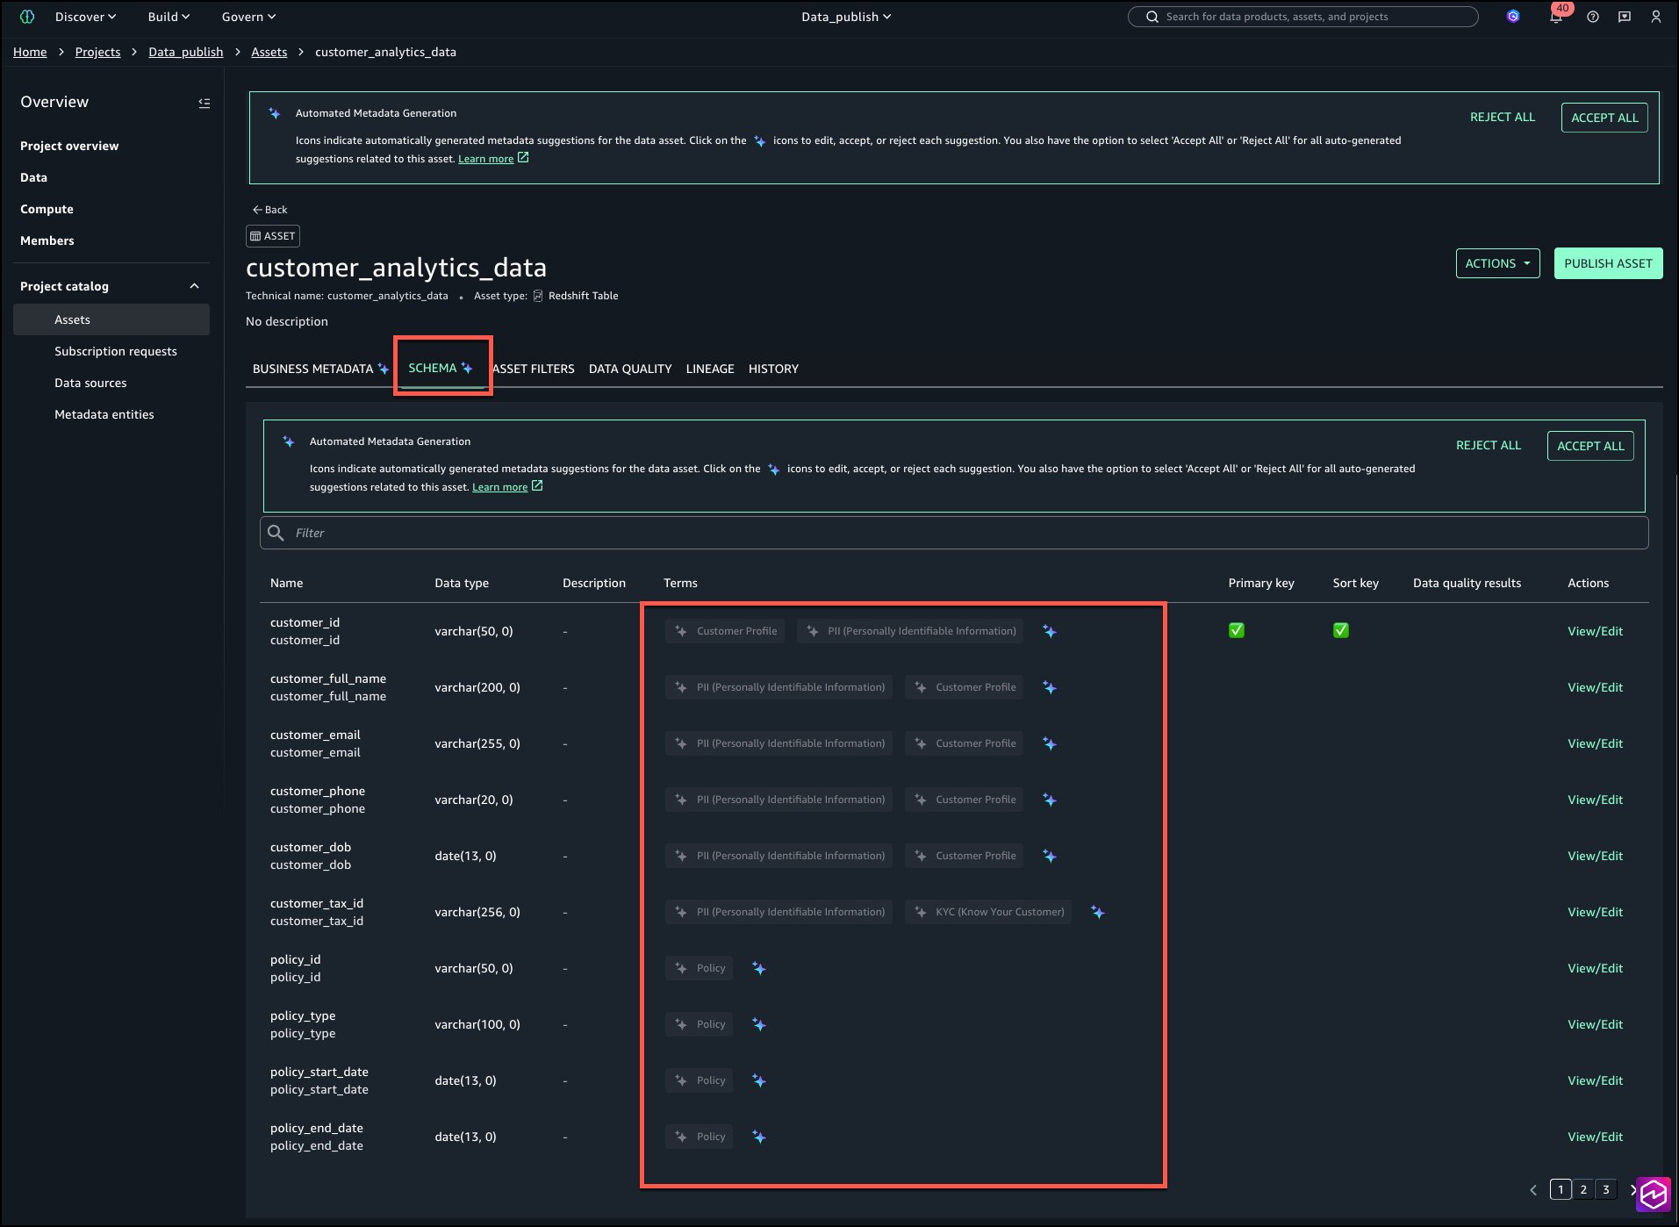Open the feedback icon in top bar

coord(1625,17)
